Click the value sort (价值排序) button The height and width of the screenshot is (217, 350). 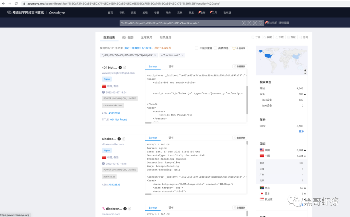[x=239, y=48]
